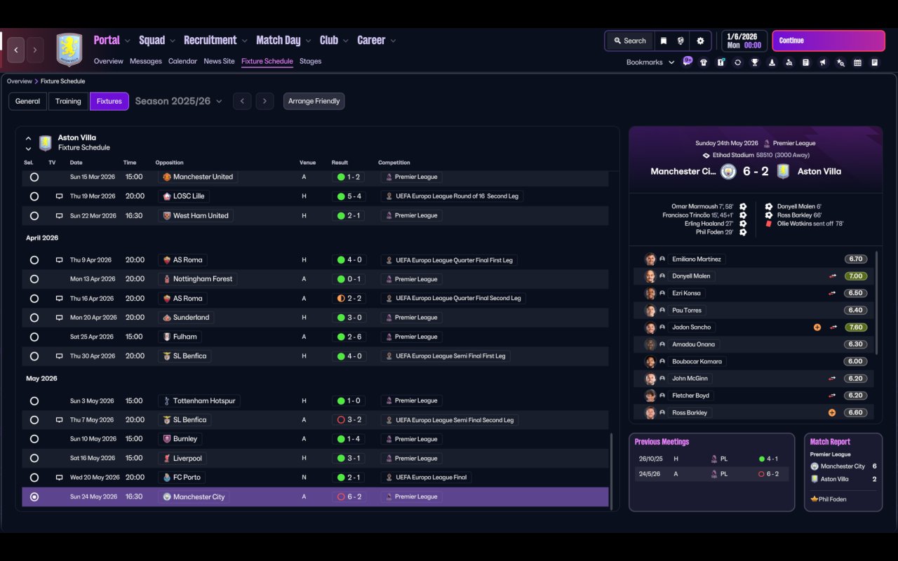The image size is (898, 561).
Task: Go to previous season with left arrow
Action: click(x=242, y=101)
